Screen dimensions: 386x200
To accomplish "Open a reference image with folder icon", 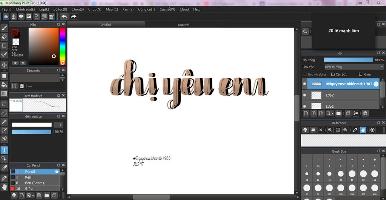I will [313, 130].
